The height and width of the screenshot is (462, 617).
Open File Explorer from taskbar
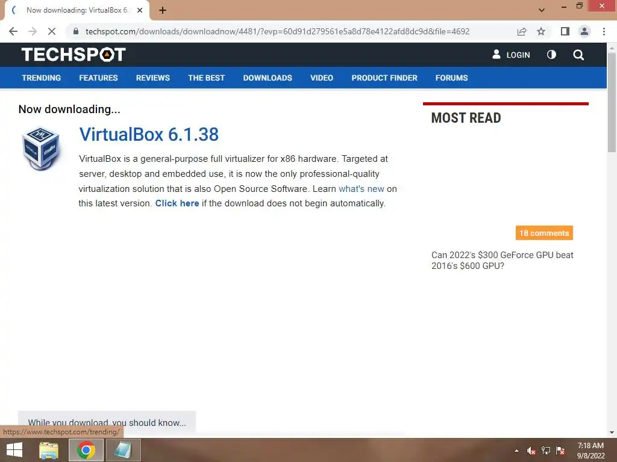coord(49,450)
